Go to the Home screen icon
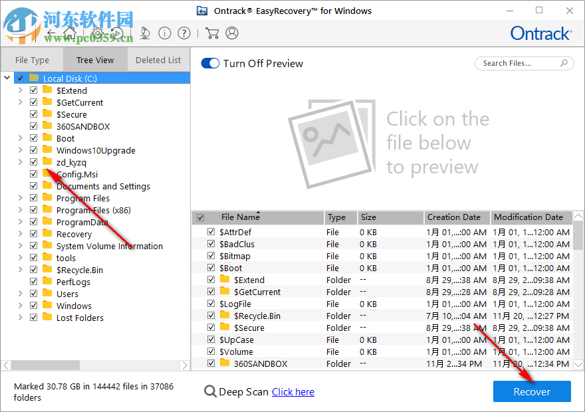This screenshot has width=585, height=412. click(69, 33)
